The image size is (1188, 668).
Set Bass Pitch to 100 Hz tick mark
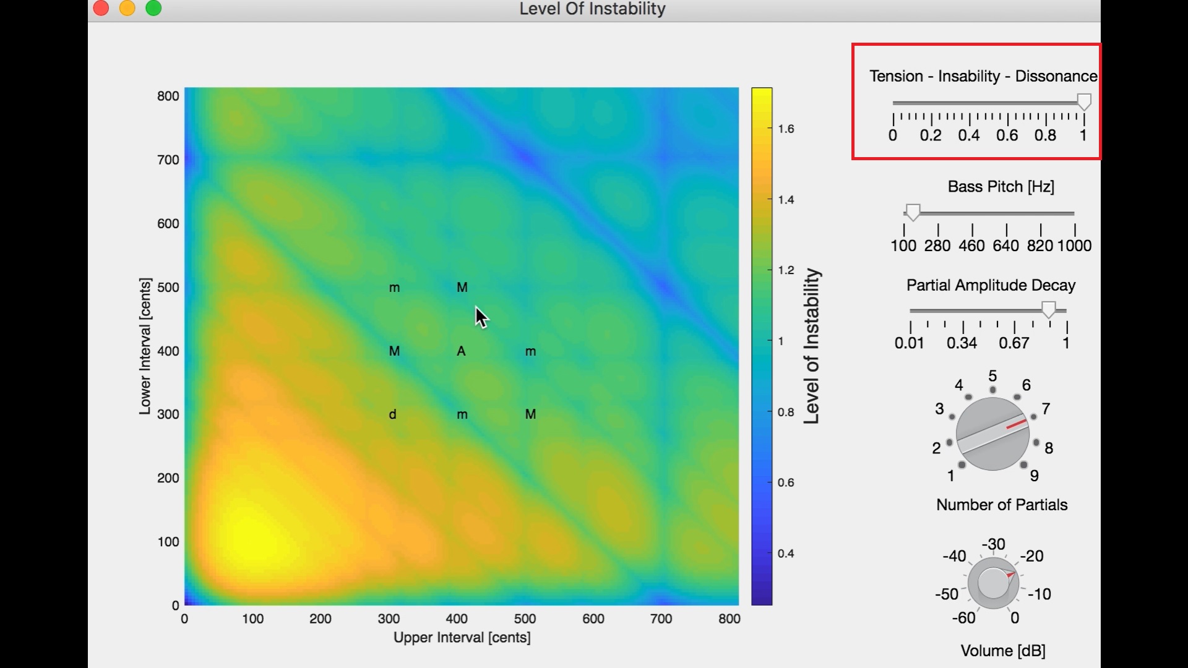904,229
